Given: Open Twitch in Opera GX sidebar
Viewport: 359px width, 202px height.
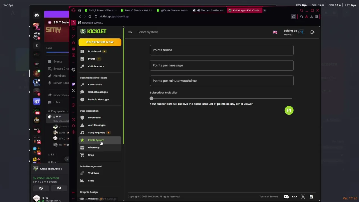Looking at the screenshot, I should (x=73, y=84).
